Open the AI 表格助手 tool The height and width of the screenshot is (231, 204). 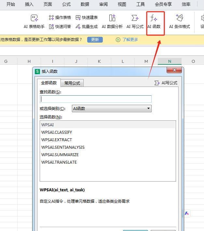34,21
